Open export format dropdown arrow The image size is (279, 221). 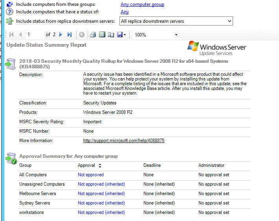click(x=125, y=35)
